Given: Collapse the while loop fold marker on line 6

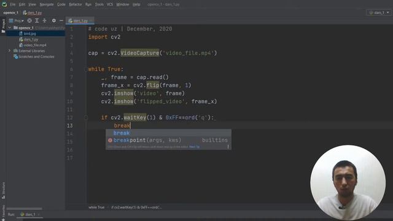Looking at the screenshot, I should tap(86, 69).
